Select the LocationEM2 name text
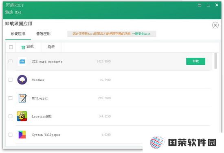 42,117
